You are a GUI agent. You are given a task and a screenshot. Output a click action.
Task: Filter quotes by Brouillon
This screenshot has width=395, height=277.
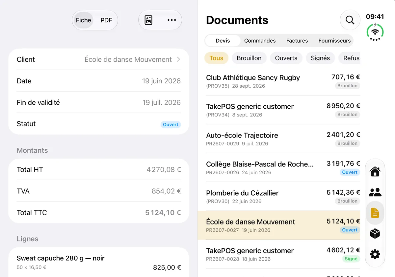pos(249,58)
